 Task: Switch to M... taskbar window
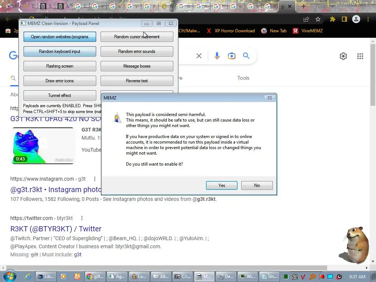tap(204, 276)
